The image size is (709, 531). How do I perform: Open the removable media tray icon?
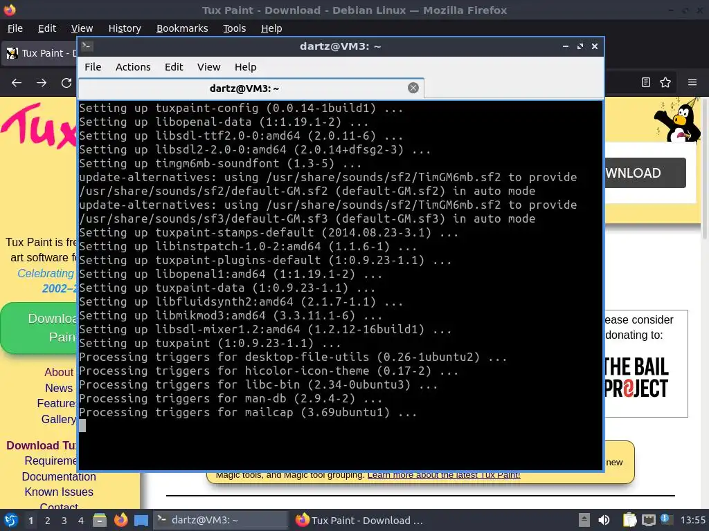(584, 520)
